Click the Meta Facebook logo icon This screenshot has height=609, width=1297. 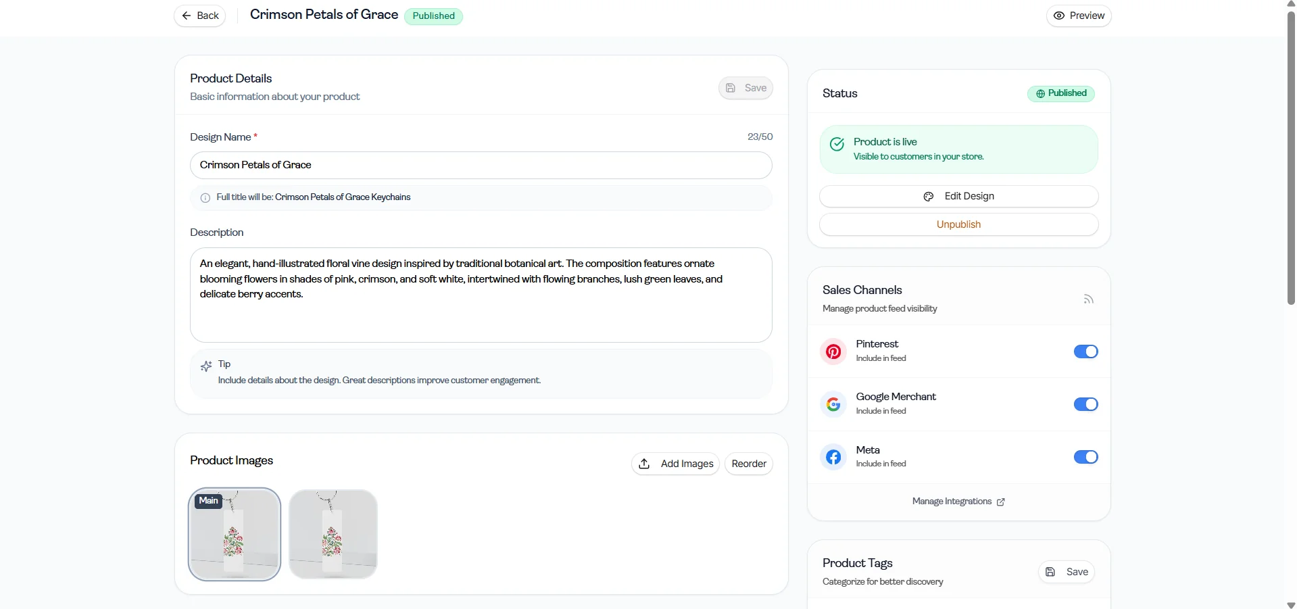click(833, 457)
